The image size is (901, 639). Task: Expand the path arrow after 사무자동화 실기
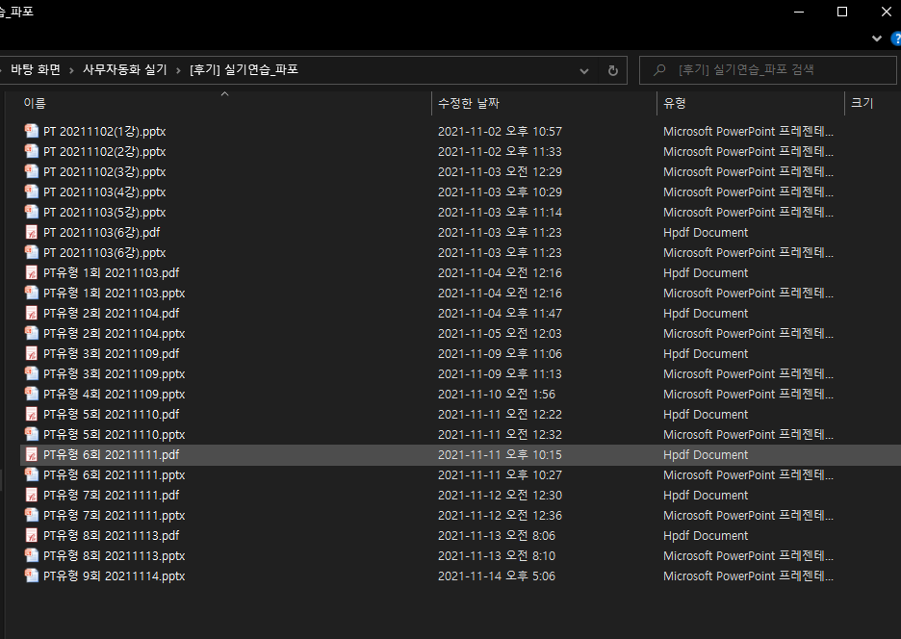179,70
